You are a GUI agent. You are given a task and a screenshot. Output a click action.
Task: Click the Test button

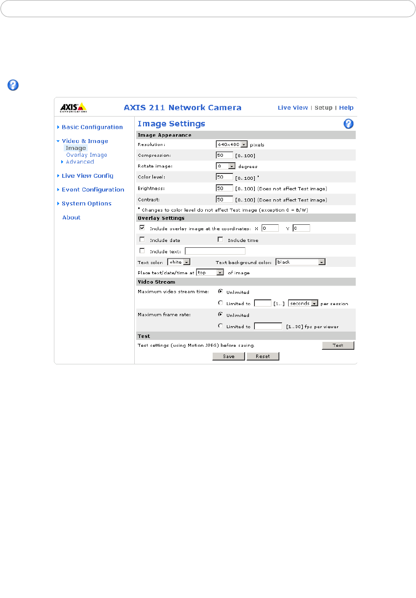pyautogui.click(x=338, y=345)
